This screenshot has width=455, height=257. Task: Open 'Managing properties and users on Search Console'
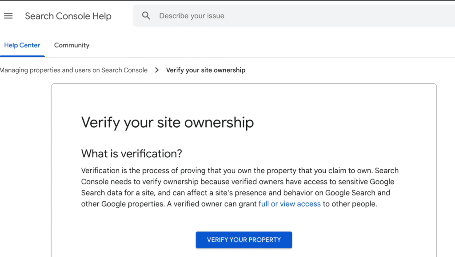tap(74, 70)
